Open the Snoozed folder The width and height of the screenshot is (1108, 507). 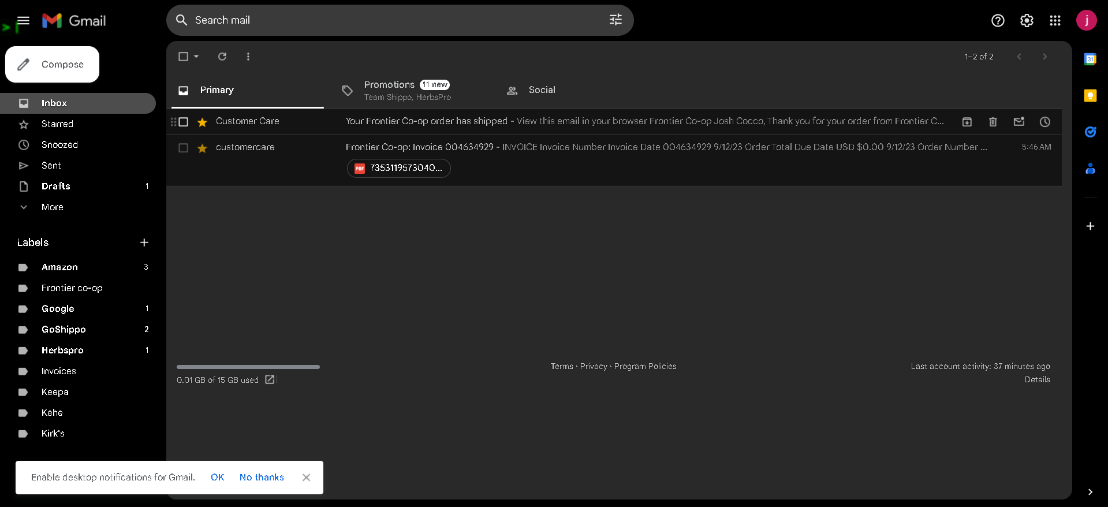tap(78, 145)
